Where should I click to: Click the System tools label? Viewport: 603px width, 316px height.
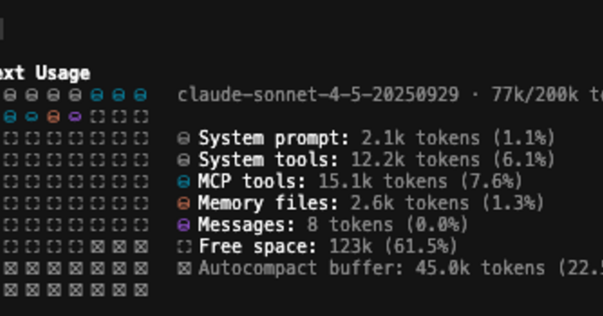(x=269, y=160)
